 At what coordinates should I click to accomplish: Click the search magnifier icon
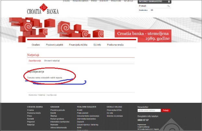point(168,6)
